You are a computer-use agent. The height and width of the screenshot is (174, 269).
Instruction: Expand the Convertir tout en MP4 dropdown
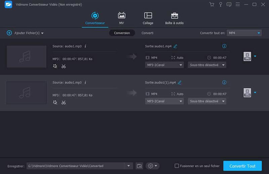point(244,33)
